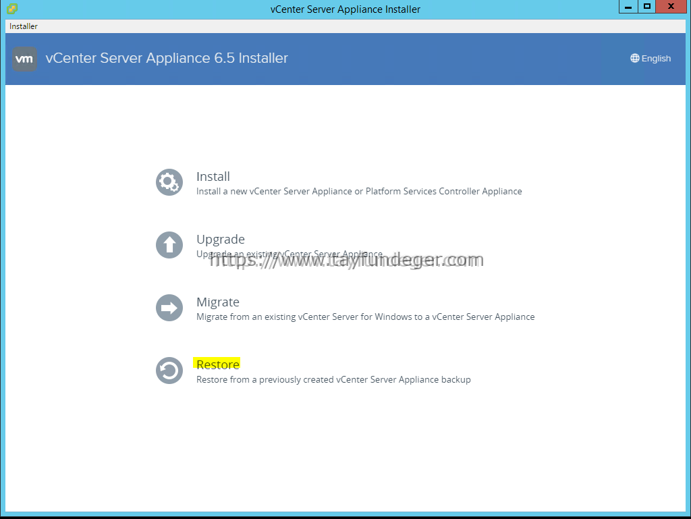This screenshot has width=691, height=519.
Task: Minimize the installer window
Action: tap(628, 7)
